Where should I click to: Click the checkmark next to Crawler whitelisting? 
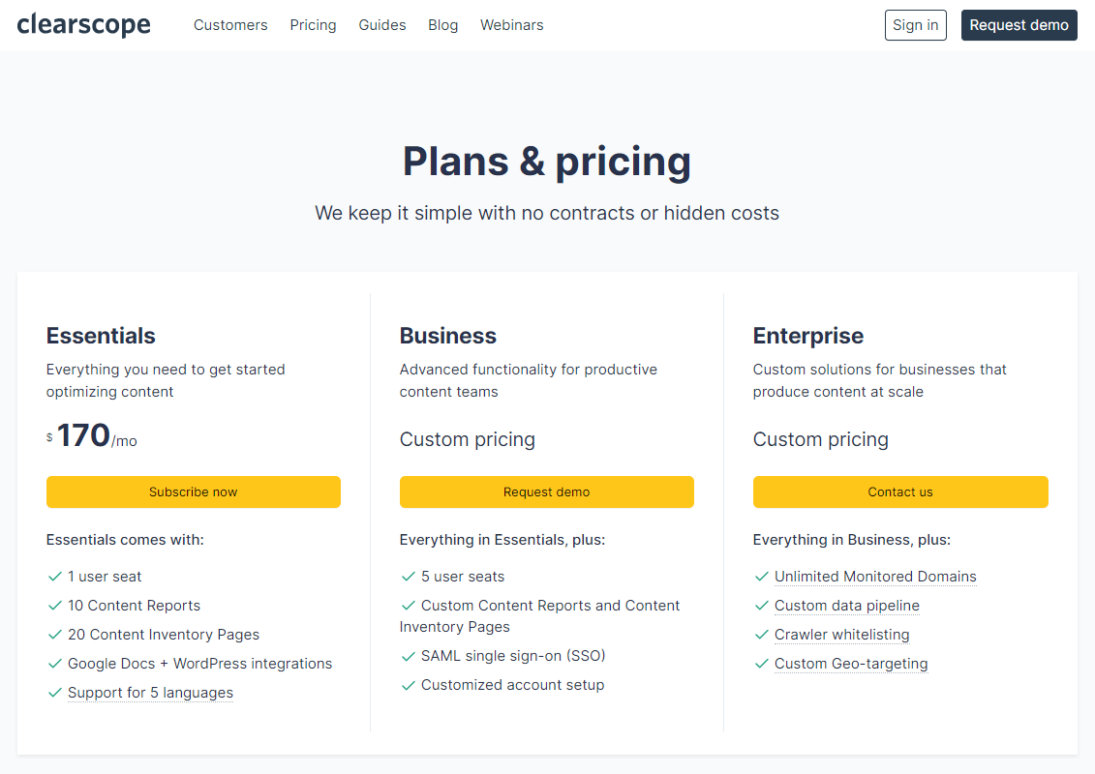coord(762,635)
